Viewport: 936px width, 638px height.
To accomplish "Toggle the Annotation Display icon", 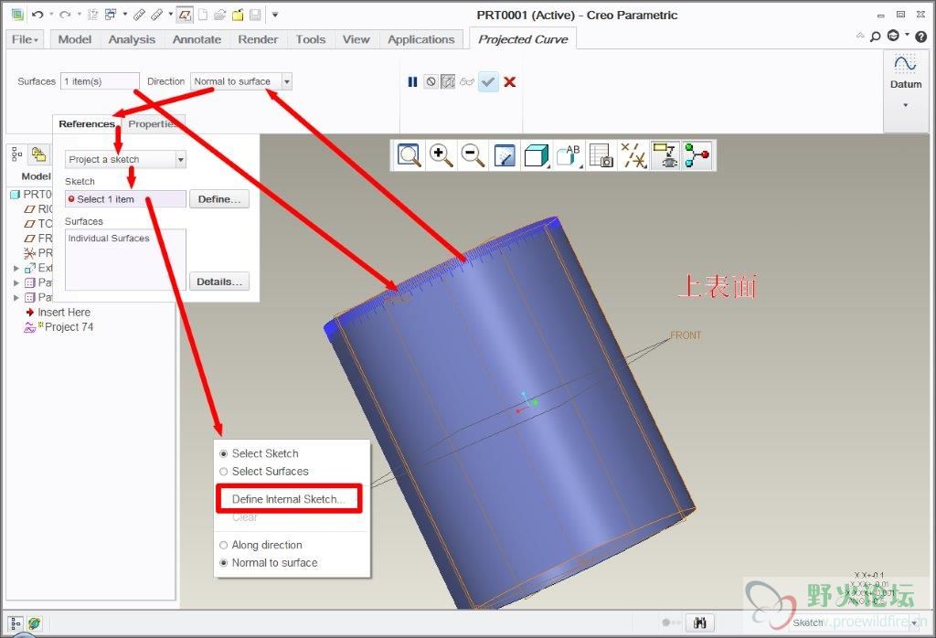I will [665, 155].
